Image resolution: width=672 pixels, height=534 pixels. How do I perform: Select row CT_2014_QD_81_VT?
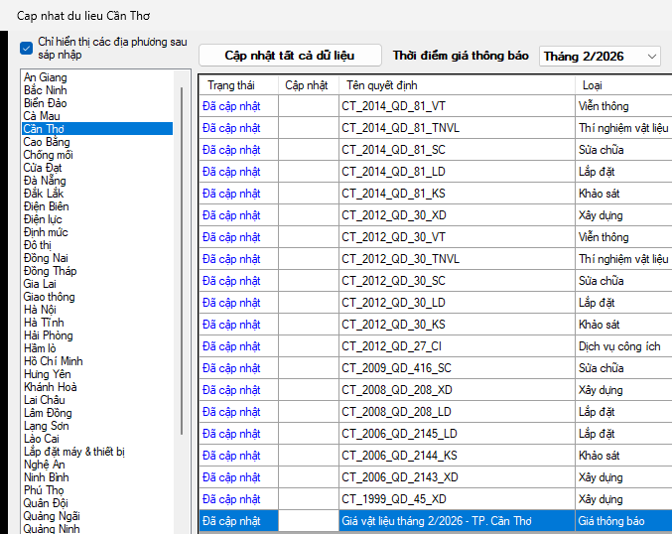pyautogui.click(x=394, y=106)
